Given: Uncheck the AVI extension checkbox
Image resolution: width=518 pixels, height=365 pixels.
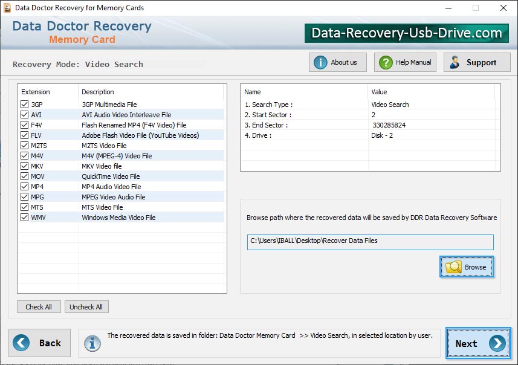Looking at the screenshot, I should (24, 115).
